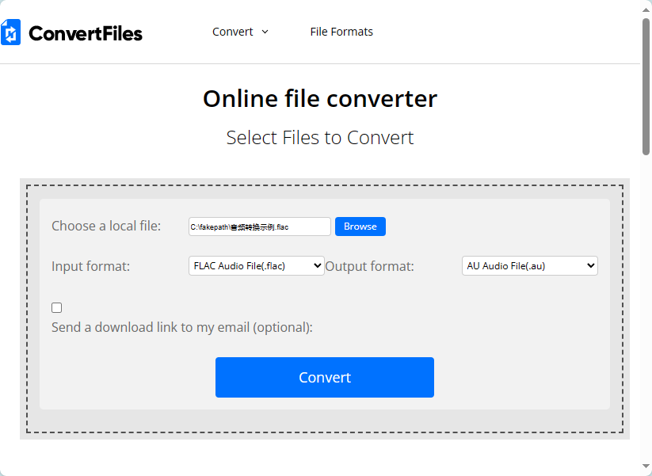The image size is (652, 476).
Task: Click the scrollbar down arrow
Action: pyautogui.click(x=646, y=466)
